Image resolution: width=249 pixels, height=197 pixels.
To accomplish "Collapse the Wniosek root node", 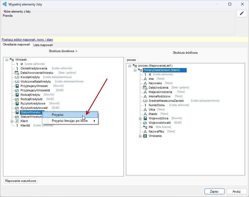I will [7, 60].
